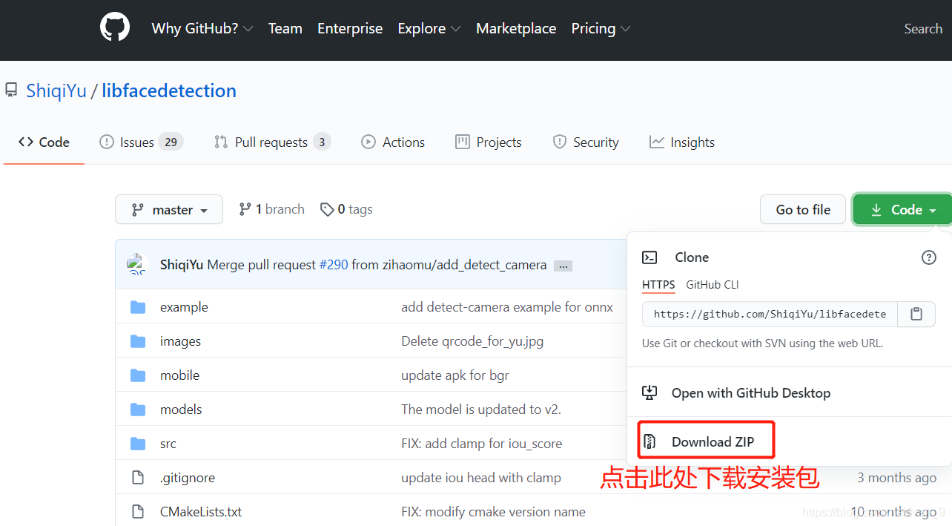Image resolution: width=952 pixels, height=526 pixels.
Task: Open commit 'update apk for bgr'
Action: pos(455,375)
